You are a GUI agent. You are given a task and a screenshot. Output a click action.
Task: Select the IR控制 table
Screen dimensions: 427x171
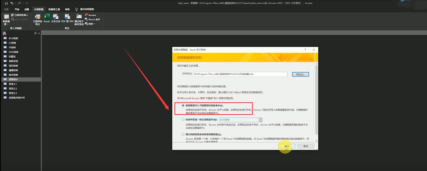[x=21, y=47]
